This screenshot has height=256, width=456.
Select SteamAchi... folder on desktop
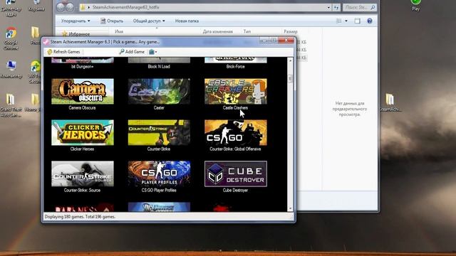[x=390, y=102]
